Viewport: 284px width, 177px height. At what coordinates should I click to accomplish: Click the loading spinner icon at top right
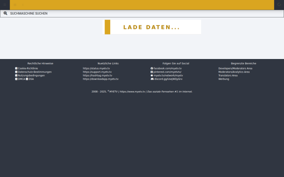pos(279,5)
